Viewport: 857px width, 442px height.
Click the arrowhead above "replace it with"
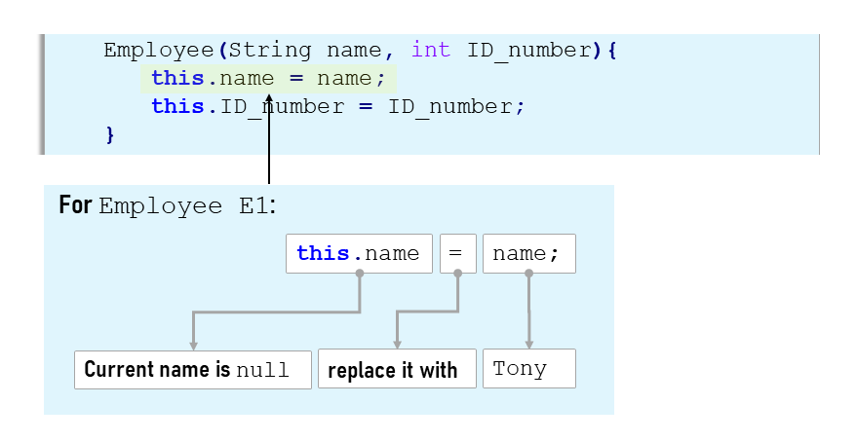tap(397, 343)
